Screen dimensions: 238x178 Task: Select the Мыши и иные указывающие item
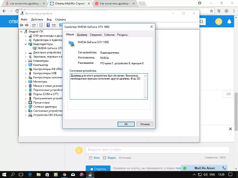[48, 86]
